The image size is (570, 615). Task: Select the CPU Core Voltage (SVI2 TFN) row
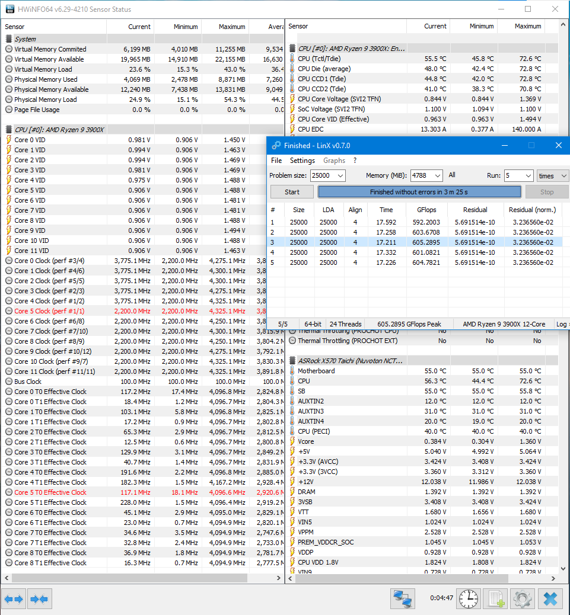(x=422, y=99)
